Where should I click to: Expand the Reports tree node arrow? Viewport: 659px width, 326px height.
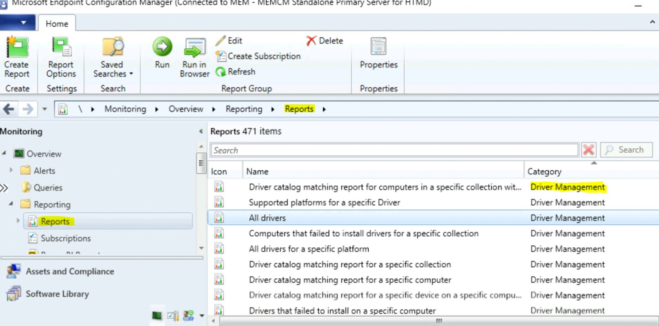point(18,221)
